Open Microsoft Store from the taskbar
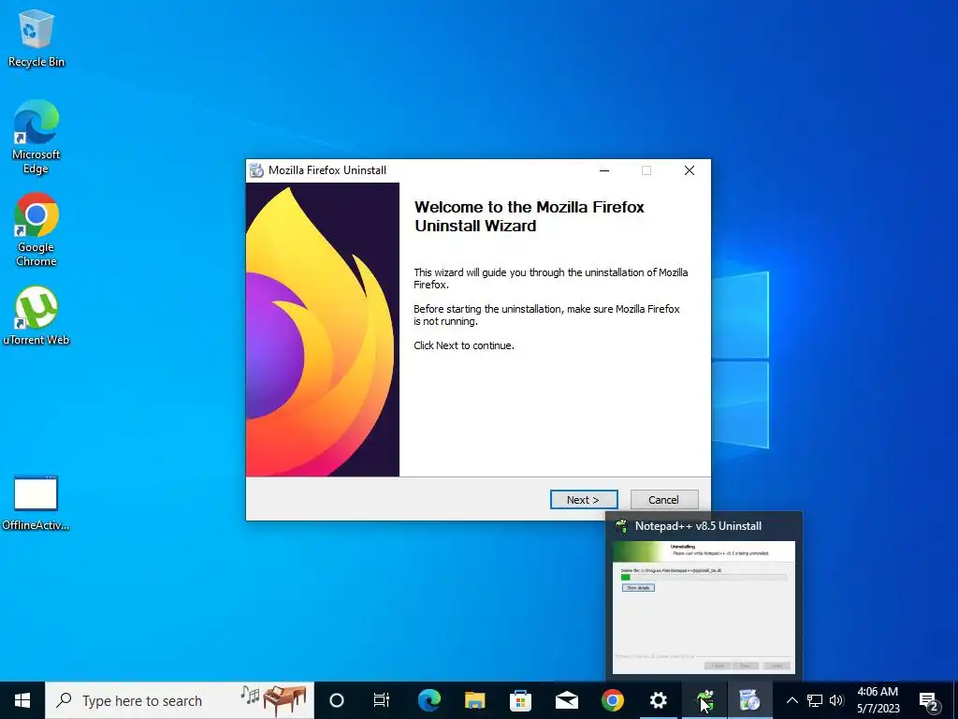This screenshot has width=958, height=719. click(520, 700)
